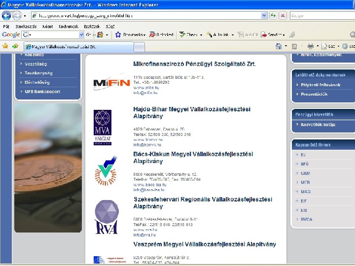Screen dimensions: 355x266
Task: Open the Print dropdown arrow
Action: [318, 46]
